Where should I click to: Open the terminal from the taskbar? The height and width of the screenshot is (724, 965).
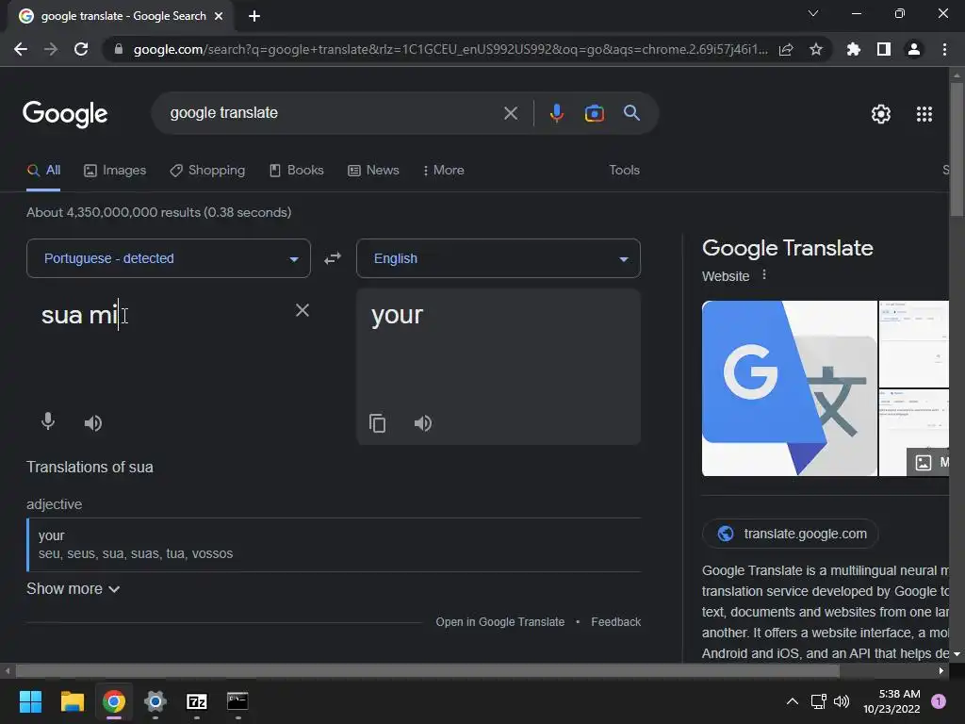[237, 701]
